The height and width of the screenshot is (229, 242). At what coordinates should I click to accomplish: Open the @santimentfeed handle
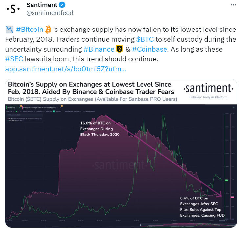click(50, 13)
